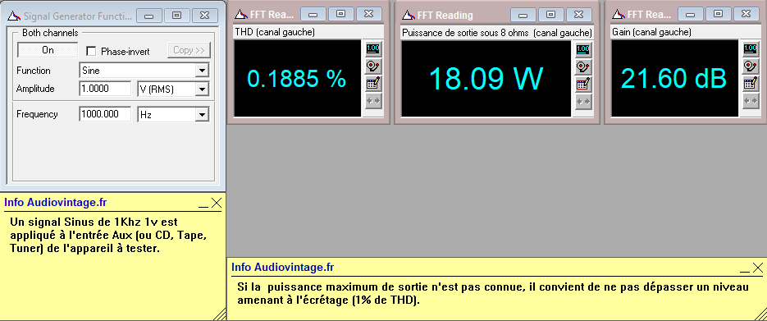Open the data table log icon in THD window
The width and height of the screenshot is (767, 321).
coord(372,84)
